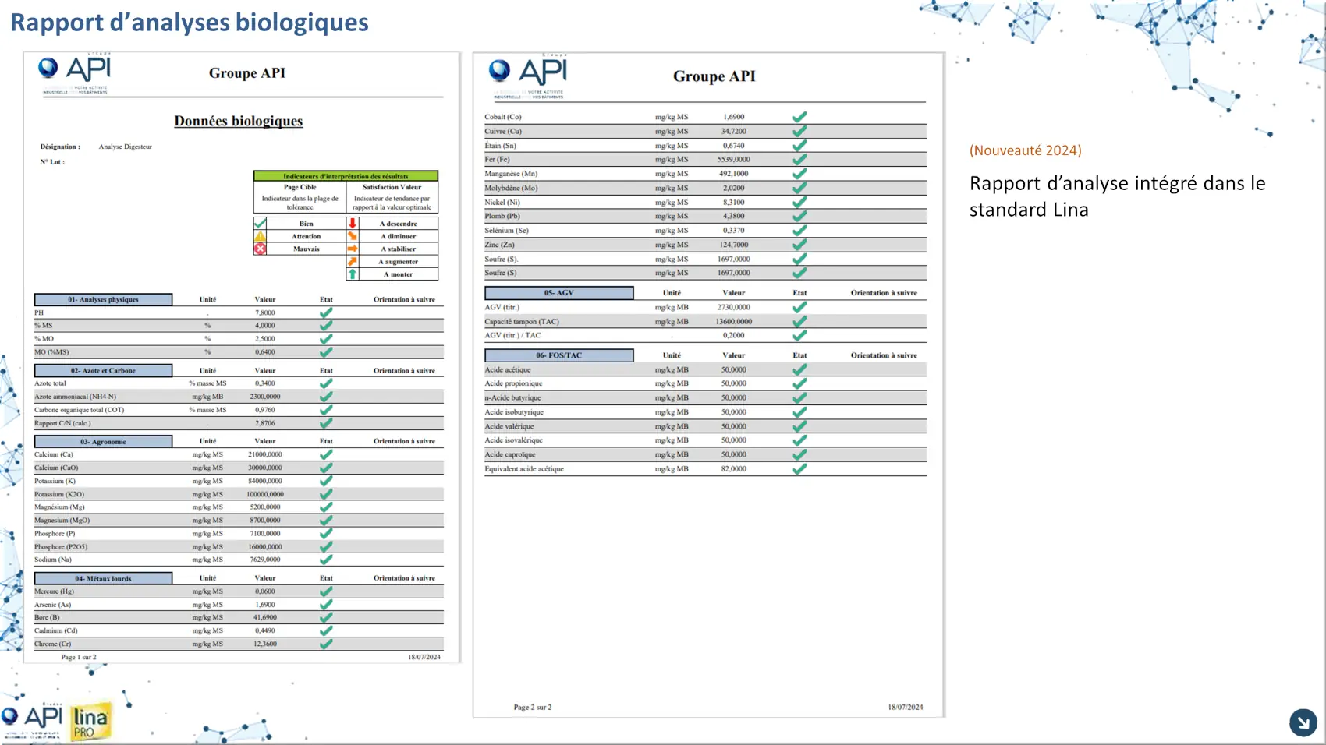This screenshot has height=745, width=1326.
Task: Click the green Indicateurs d'interprétation des résultats banner
Action: click(x=346, y=176)
